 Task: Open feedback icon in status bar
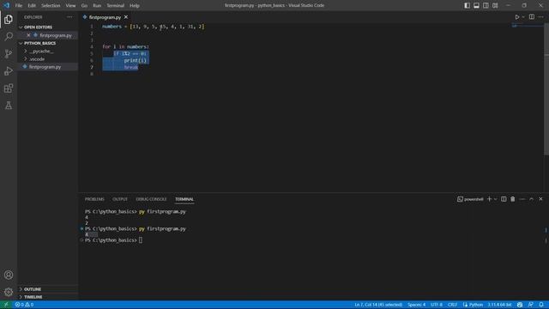[x=530, y=305]
